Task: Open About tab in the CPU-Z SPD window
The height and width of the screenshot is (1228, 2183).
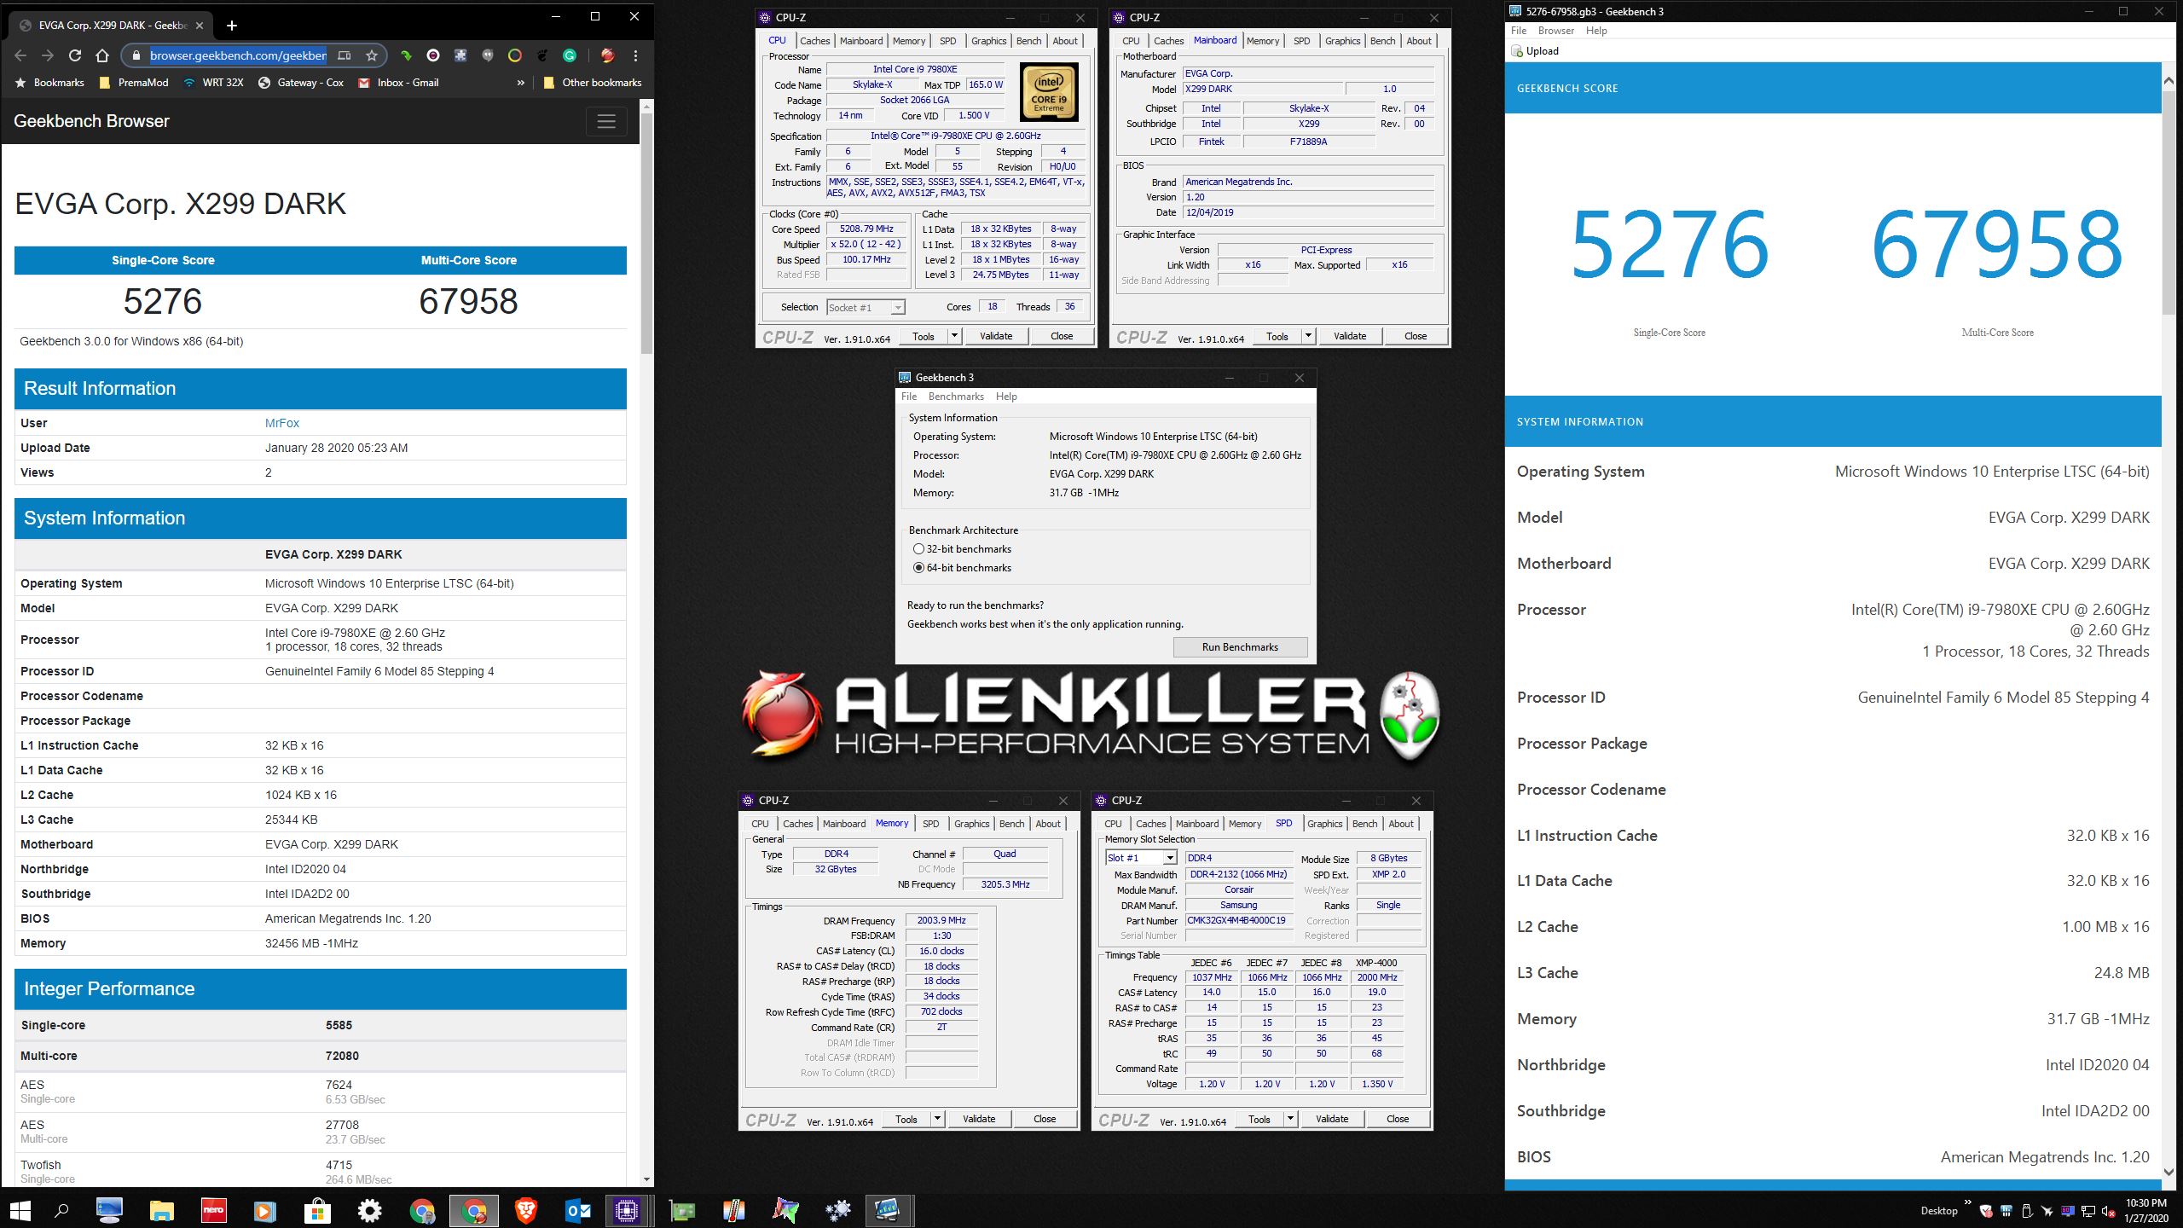Action: [x=1401, y=824]
